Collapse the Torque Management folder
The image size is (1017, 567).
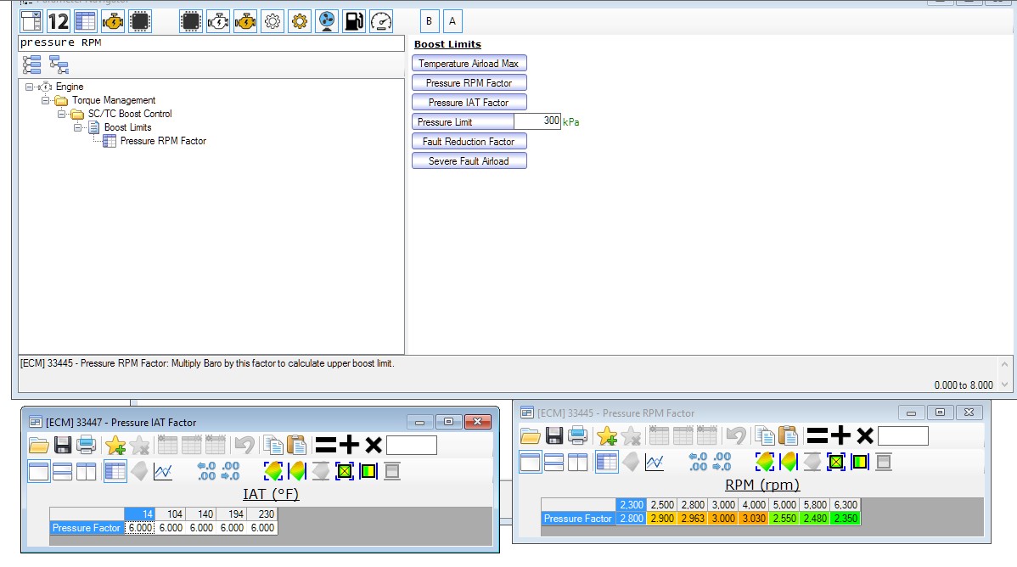pos(45,100)
